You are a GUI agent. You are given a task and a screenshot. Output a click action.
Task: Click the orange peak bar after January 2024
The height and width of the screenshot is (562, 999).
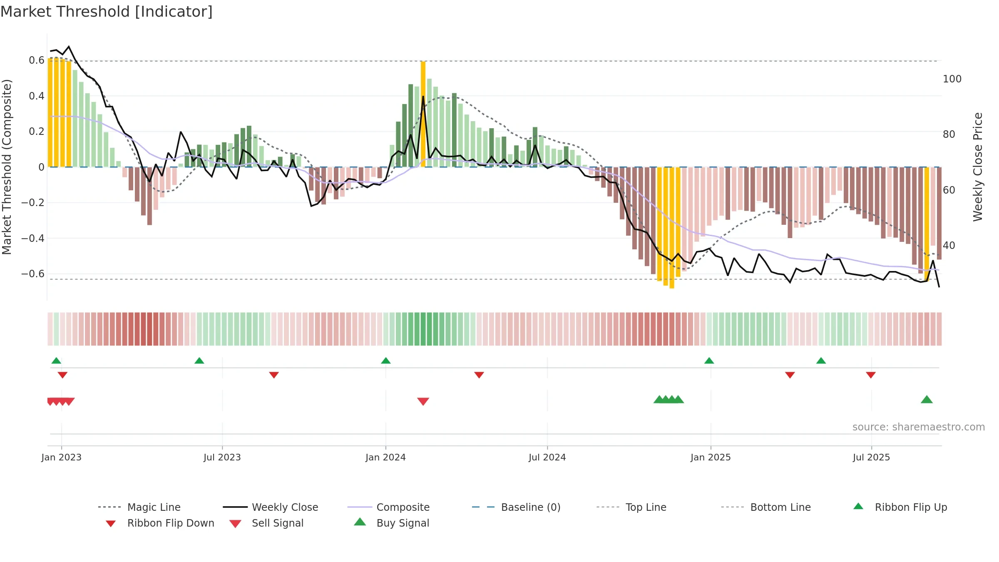(423, 114)
